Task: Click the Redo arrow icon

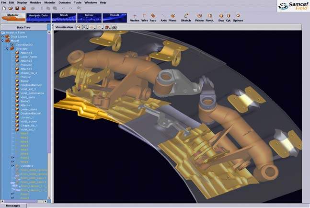Action: click(x=70, y=8)
